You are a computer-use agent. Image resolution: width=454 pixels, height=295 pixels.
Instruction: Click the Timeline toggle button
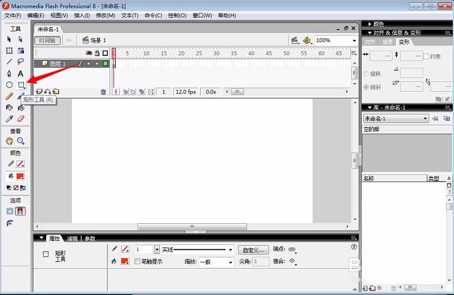(47, 40)
